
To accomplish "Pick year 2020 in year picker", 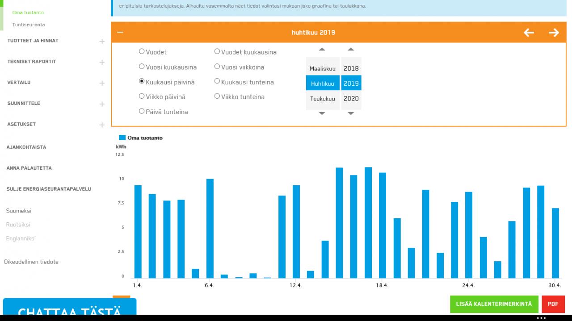I will [x=351, y=99].
